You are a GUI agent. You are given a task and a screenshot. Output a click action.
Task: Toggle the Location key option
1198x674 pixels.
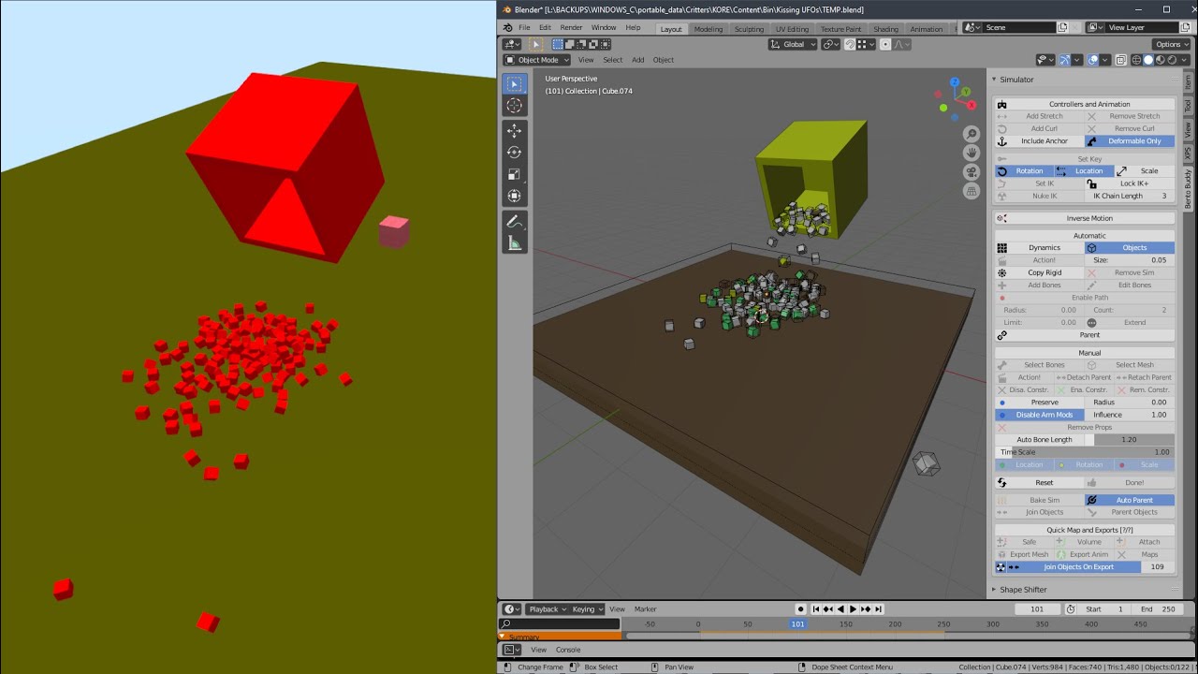click(1084, 171)
